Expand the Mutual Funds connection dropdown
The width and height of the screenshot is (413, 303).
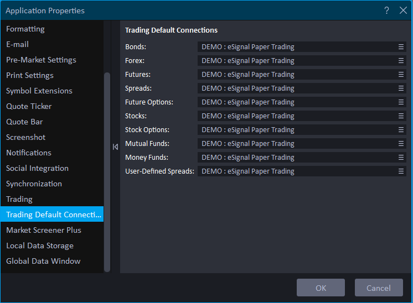point(302,144)
